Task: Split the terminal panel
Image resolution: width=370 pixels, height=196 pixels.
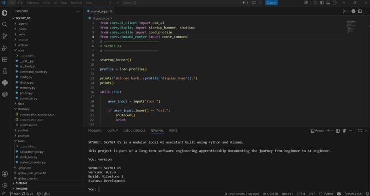Action: tap(338, 131)
